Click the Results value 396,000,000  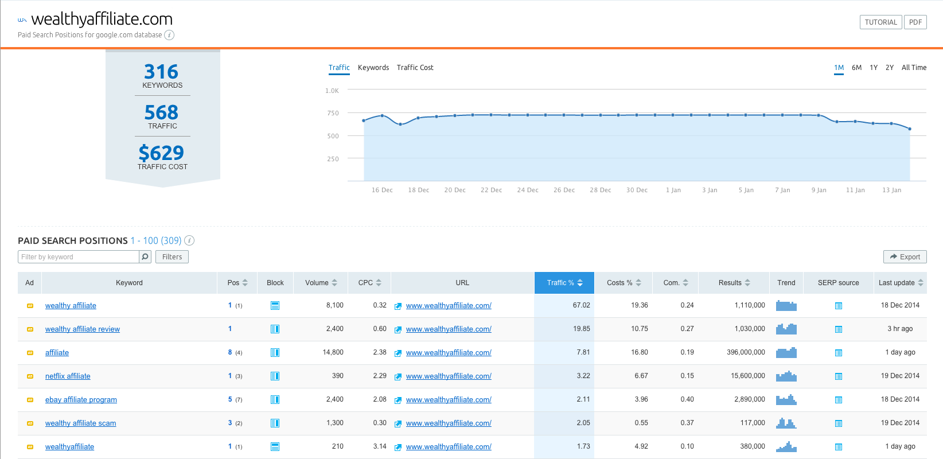(x=746, y=352)
